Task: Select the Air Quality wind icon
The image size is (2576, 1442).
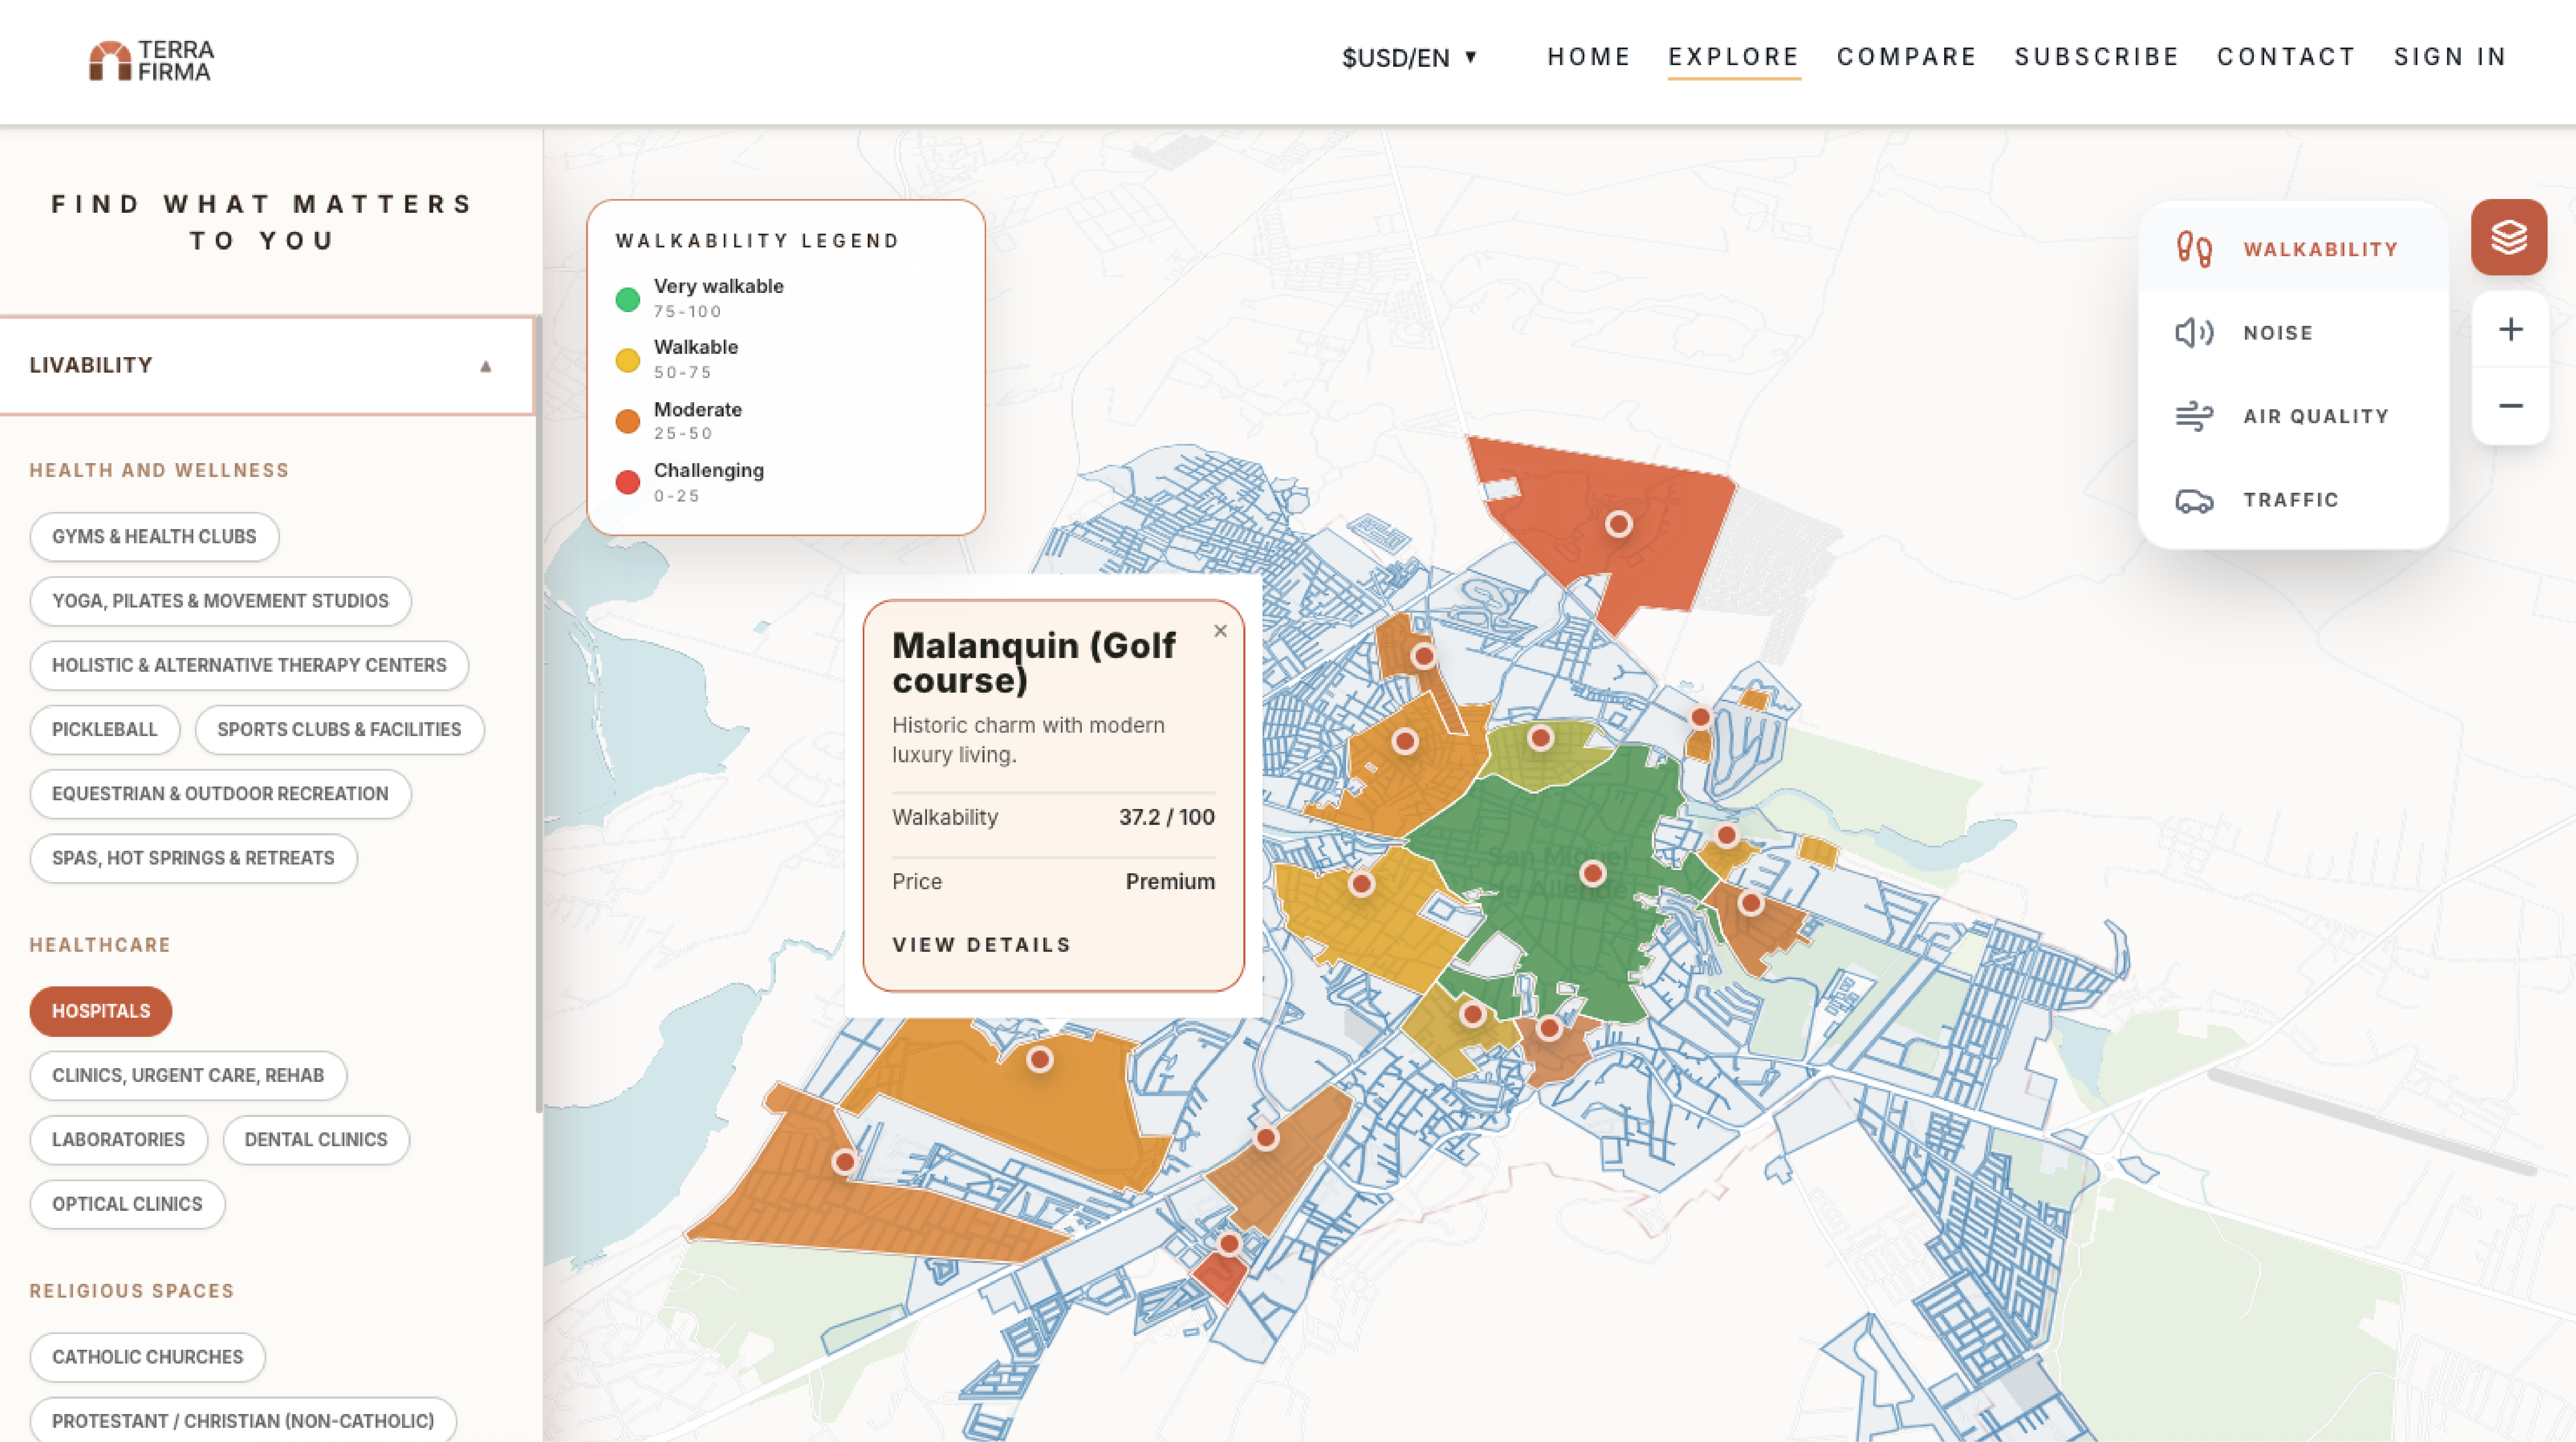Action: click(x=2194, y=416)
